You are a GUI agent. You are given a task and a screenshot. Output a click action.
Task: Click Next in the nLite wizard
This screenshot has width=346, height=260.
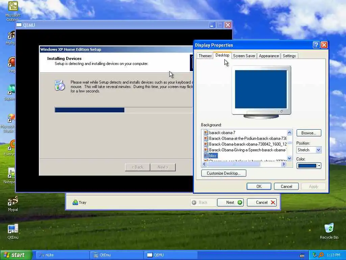pyautogui.click(x=230, y=202)
